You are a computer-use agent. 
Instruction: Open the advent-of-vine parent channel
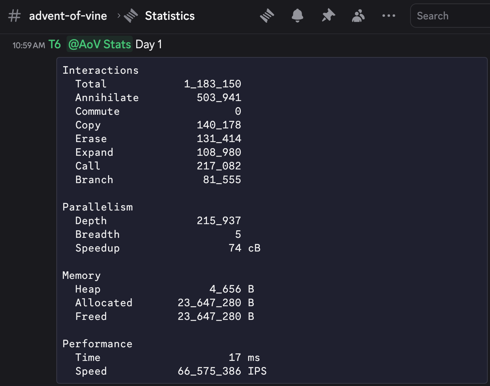(x=68, y=16)
